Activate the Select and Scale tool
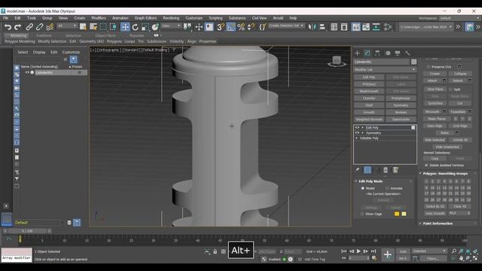This screenshot has height=271, width=482. [x=145, y=27]
